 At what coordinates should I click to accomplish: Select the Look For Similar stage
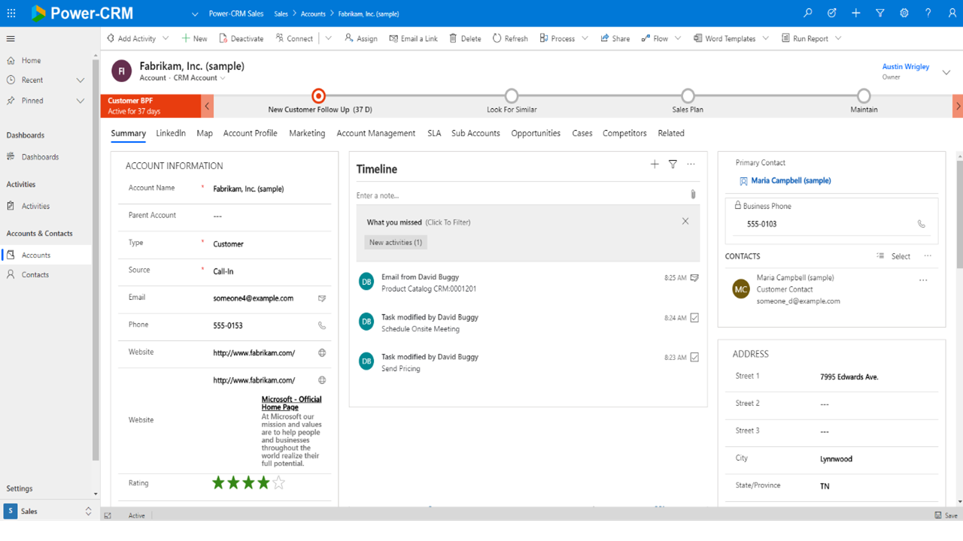pos(512,96)
